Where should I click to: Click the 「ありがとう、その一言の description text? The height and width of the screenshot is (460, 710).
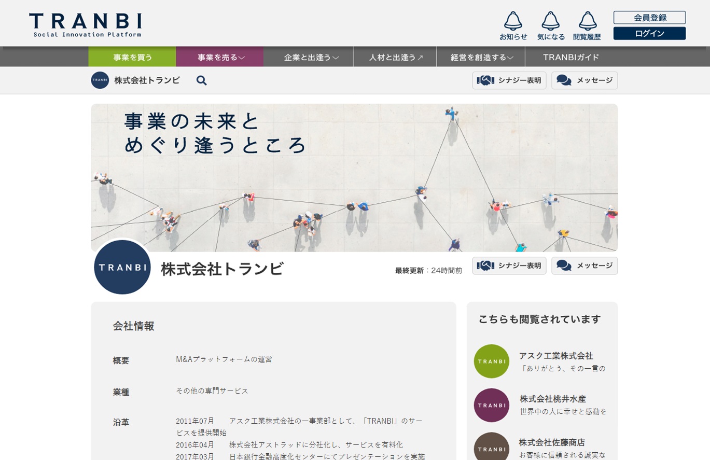click(562, 369)
